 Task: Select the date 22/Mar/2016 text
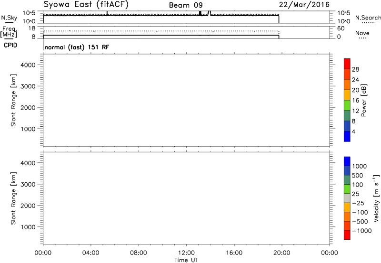click(304, 5)
